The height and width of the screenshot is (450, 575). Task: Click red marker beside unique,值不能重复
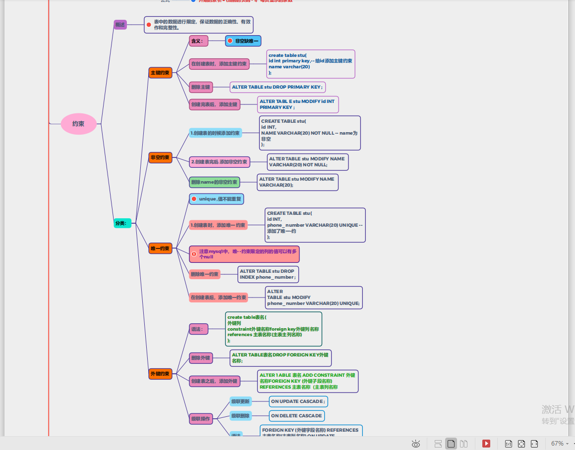pos(194,199)
